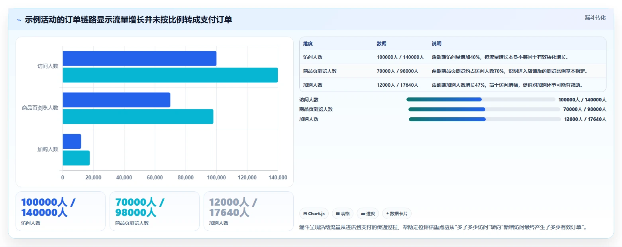Click the 加购人数 progress bar
The image size is (622, 247).
point(485,119)
